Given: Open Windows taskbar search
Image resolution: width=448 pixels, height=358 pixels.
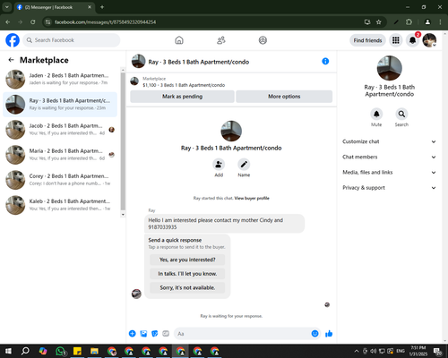Looking at the screenshot, I should coord(25,351).
